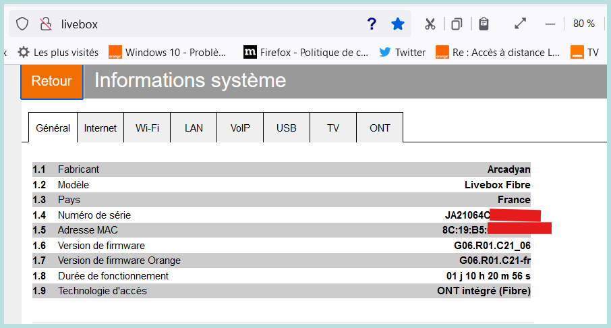
Task: Click the shield tracking protection icon
Action: click(22, 24)
